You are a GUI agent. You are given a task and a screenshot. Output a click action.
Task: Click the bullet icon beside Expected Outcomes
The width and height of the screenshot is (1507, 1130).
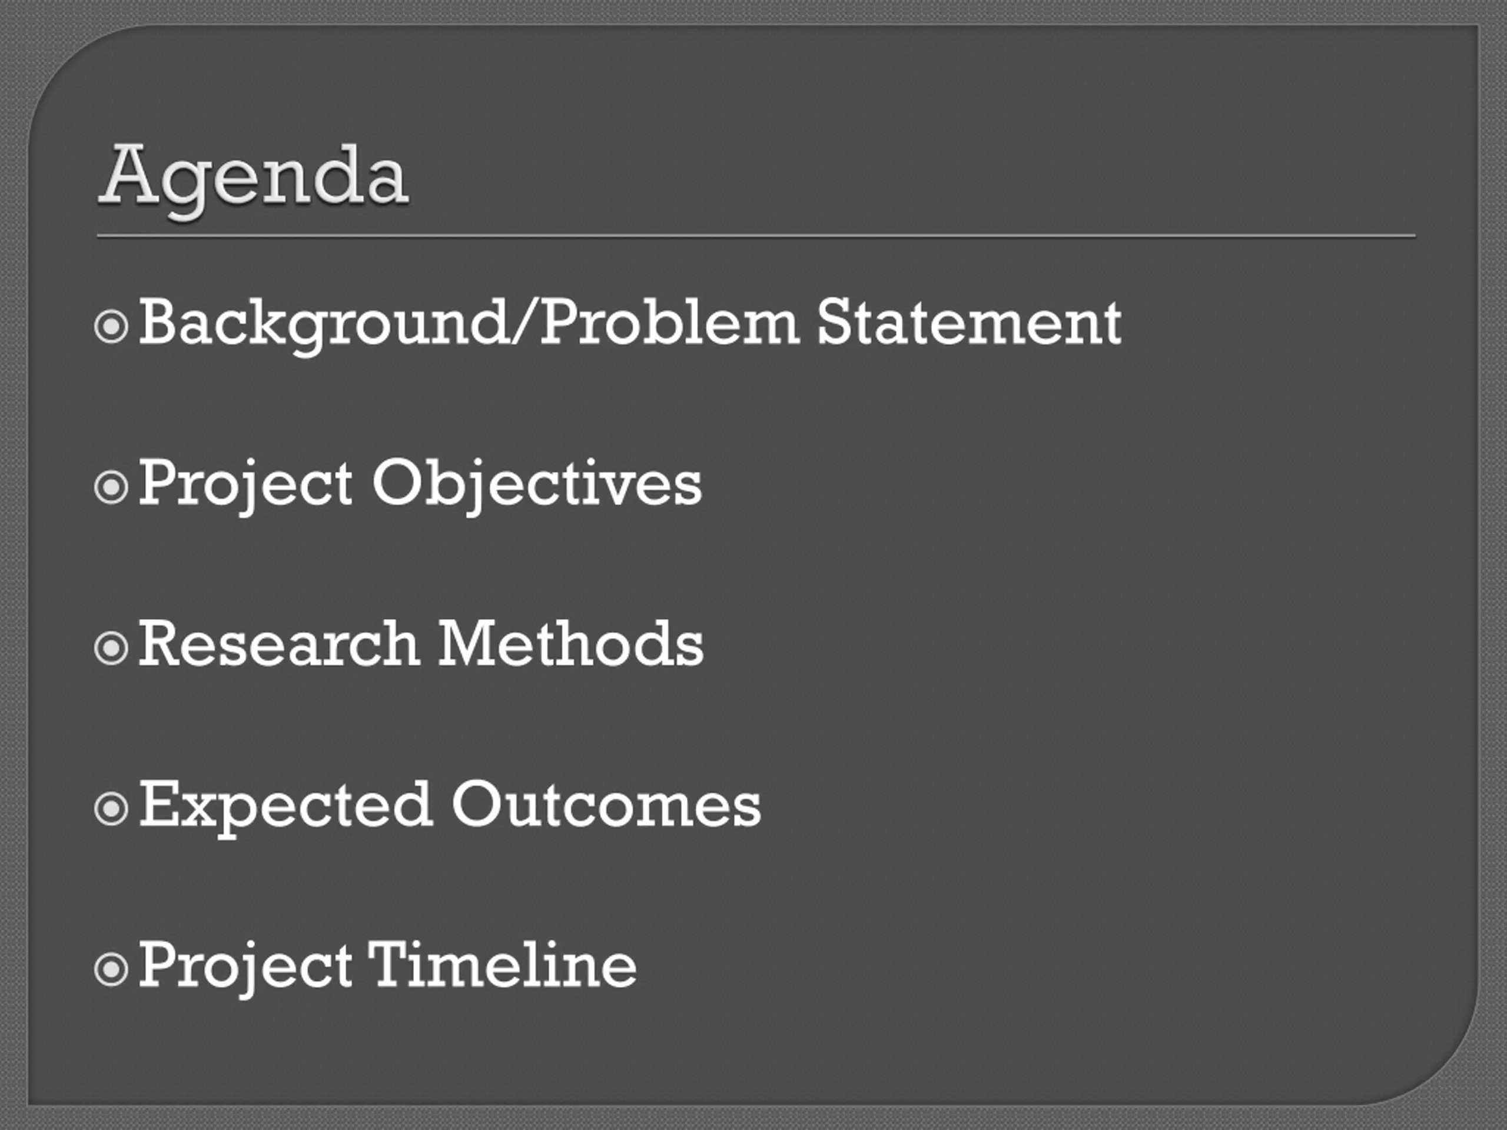pos(111,809)
